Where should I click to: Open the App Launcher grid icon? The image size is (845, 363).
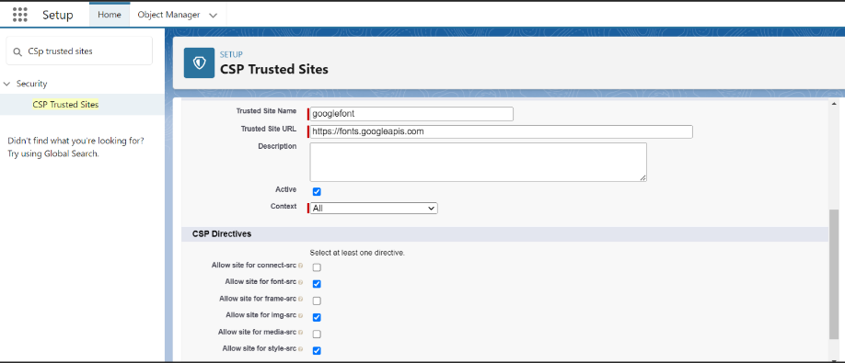(20, 15)
